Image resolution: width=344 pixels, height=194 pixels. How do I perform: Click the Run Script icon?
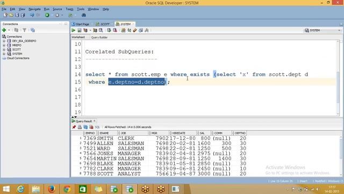(x=80, y=30)
